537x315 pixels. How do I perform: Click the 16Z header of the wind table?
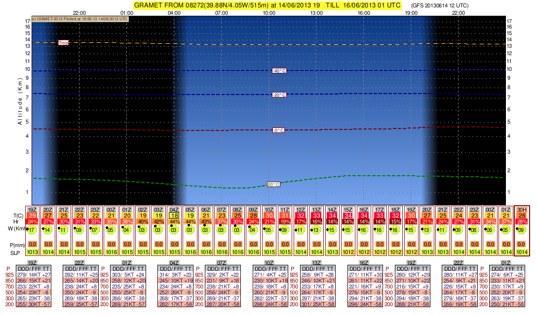364,263
